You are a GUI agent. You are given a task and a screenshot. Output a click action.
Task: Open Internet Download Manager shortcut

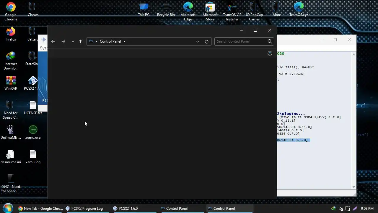(11, 61)
